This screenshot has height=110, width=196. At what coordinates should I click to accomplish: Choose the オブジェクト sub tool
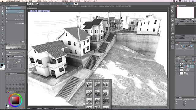click(x=15, y=12)
